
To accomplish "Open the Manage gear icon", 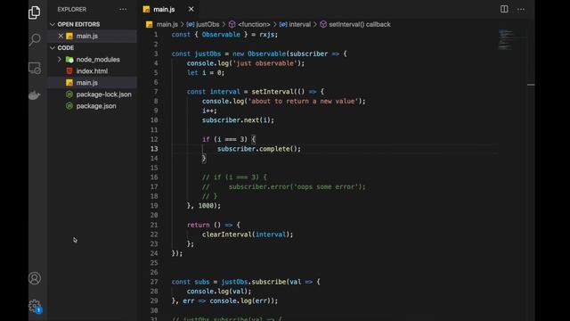I will coord(35,306).
